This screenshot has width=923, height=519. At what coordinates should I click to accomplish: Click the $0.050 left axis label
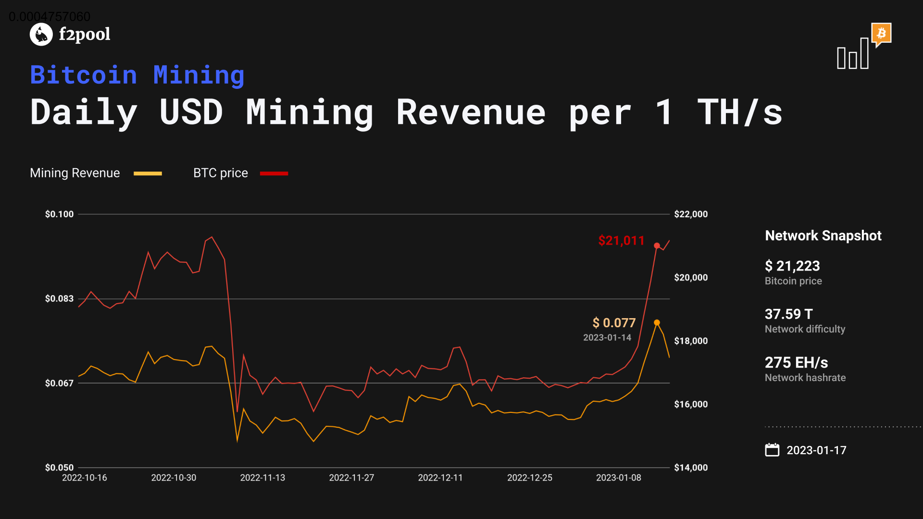(x=60, y=468)
